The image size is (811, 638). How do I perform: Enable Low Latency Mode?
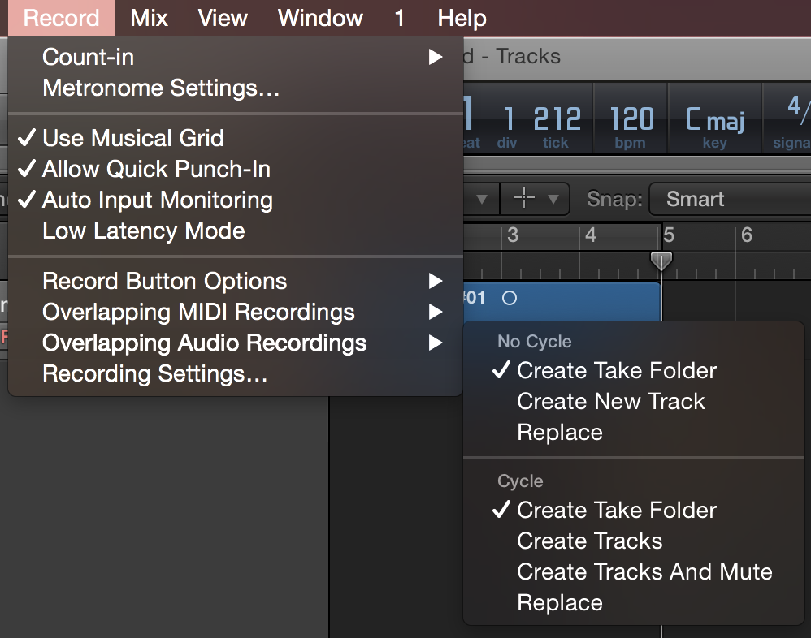pyautogui.click(x=143, y=231)
